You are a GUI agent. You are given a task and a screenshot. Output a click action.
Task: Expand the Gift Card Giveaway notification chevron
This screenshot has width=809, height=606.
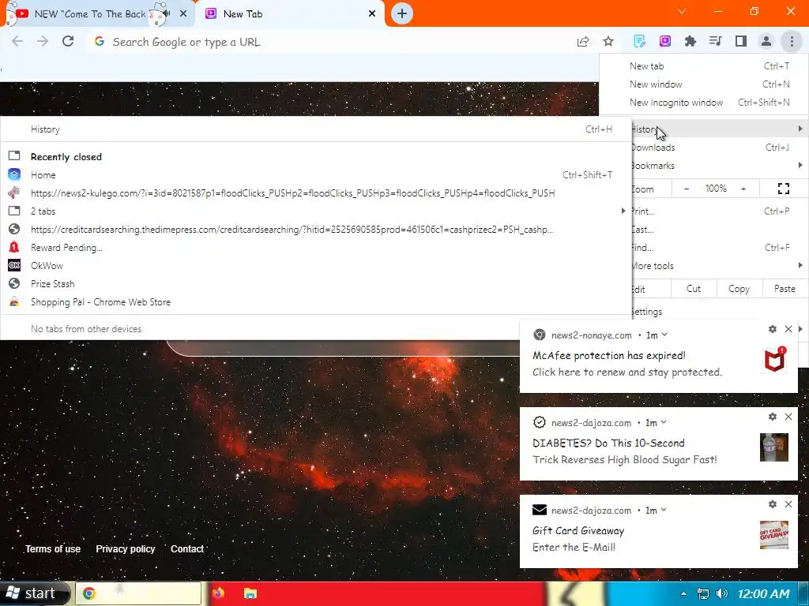[664, 510]
